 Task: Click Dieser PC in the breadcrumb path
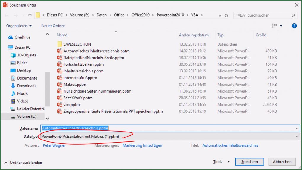pyautogui.click(x=55, y=15)
